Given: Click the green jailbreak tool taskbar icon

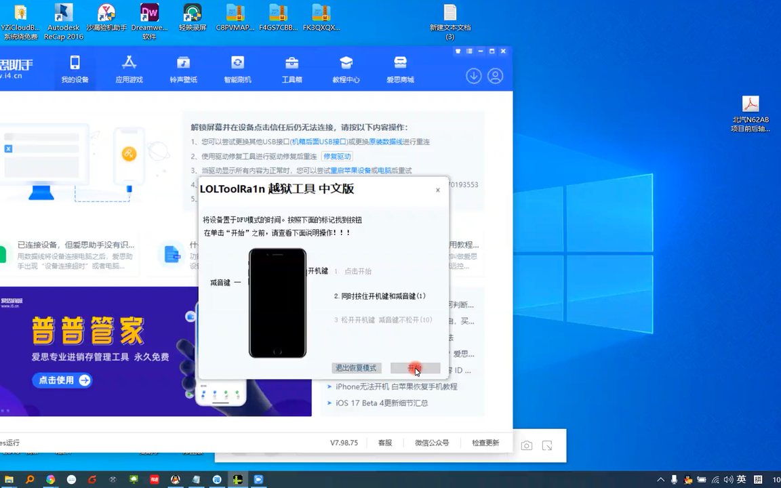Looking at the screenshot, I should coord(238,480).
